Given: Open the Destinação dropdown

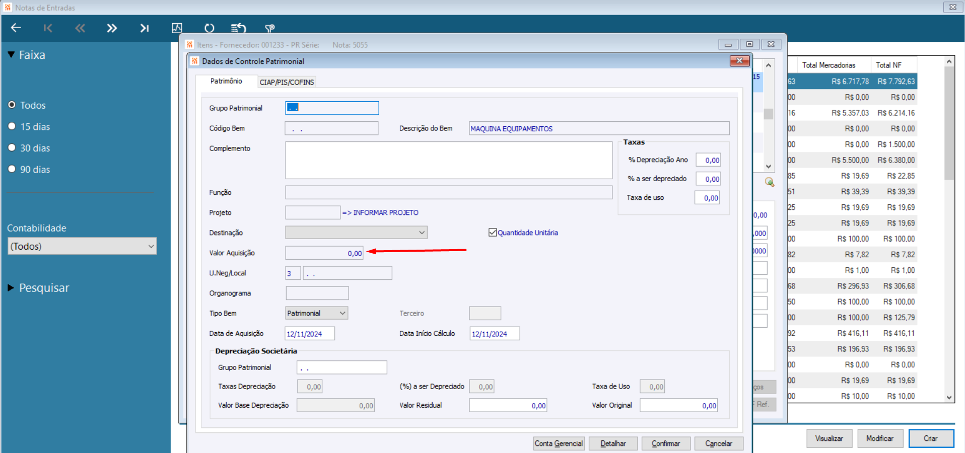Looking at the screenshot, I should point(356,233).
